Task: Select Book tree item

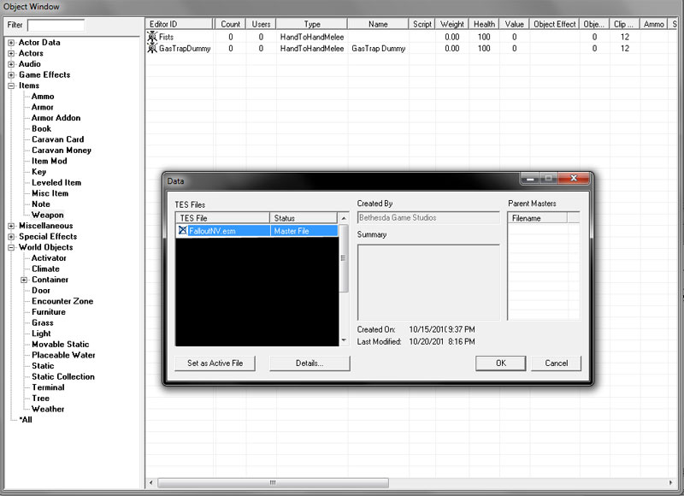Action: [x=41, y=128]
